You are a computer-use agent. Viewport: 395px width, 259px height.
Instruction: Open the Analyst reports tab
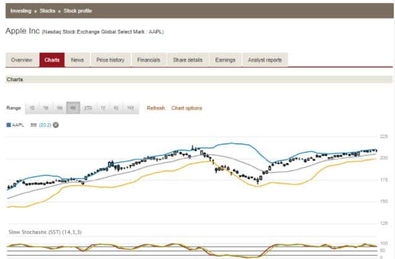point(264,60)
